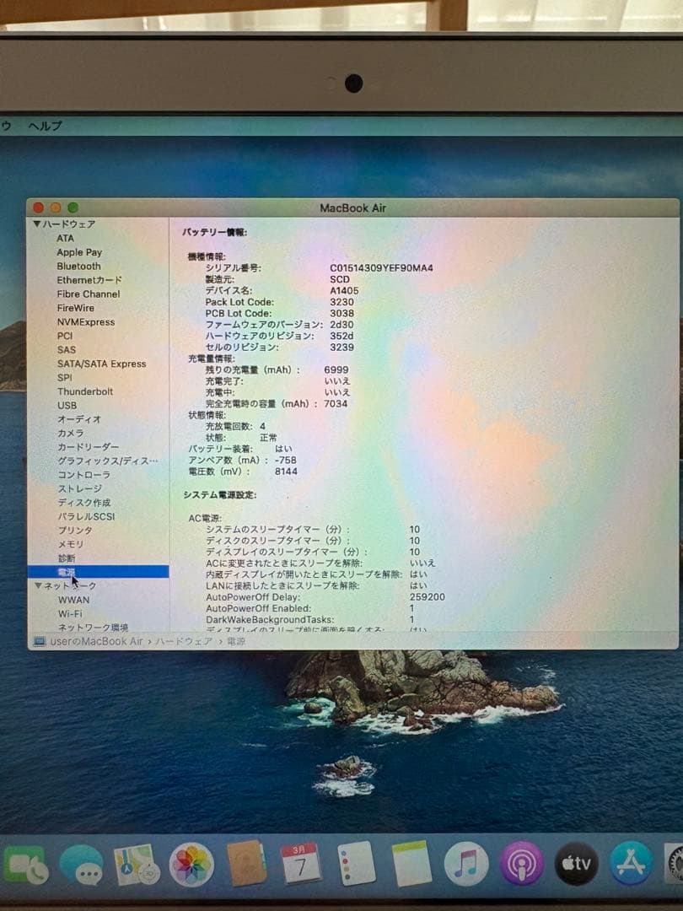The image size is (683, 911).
Task: Select パラレルSCSI in the sidebar
Action: pyautogui.click(x=86, y=516)
